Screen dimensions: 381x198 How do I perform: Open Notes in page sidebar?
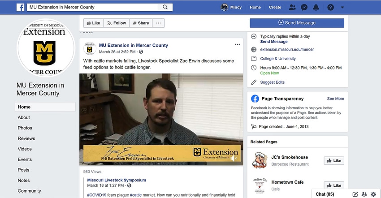pos(24,180)
